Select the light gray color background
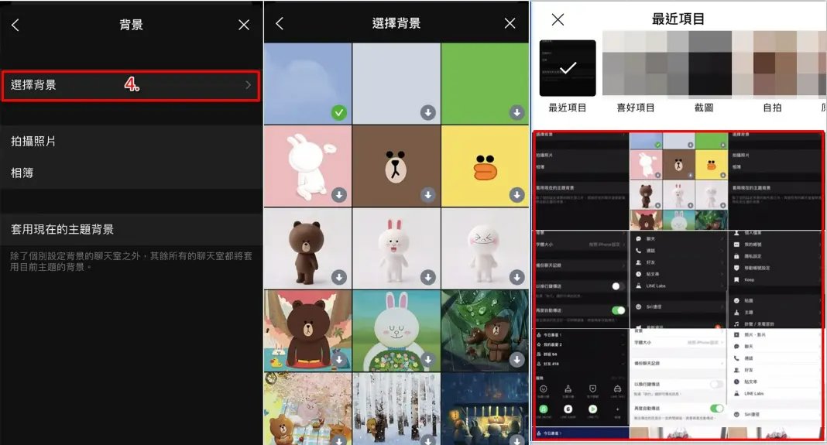Screen dimensions: 827x445 [x=396, y=84]
